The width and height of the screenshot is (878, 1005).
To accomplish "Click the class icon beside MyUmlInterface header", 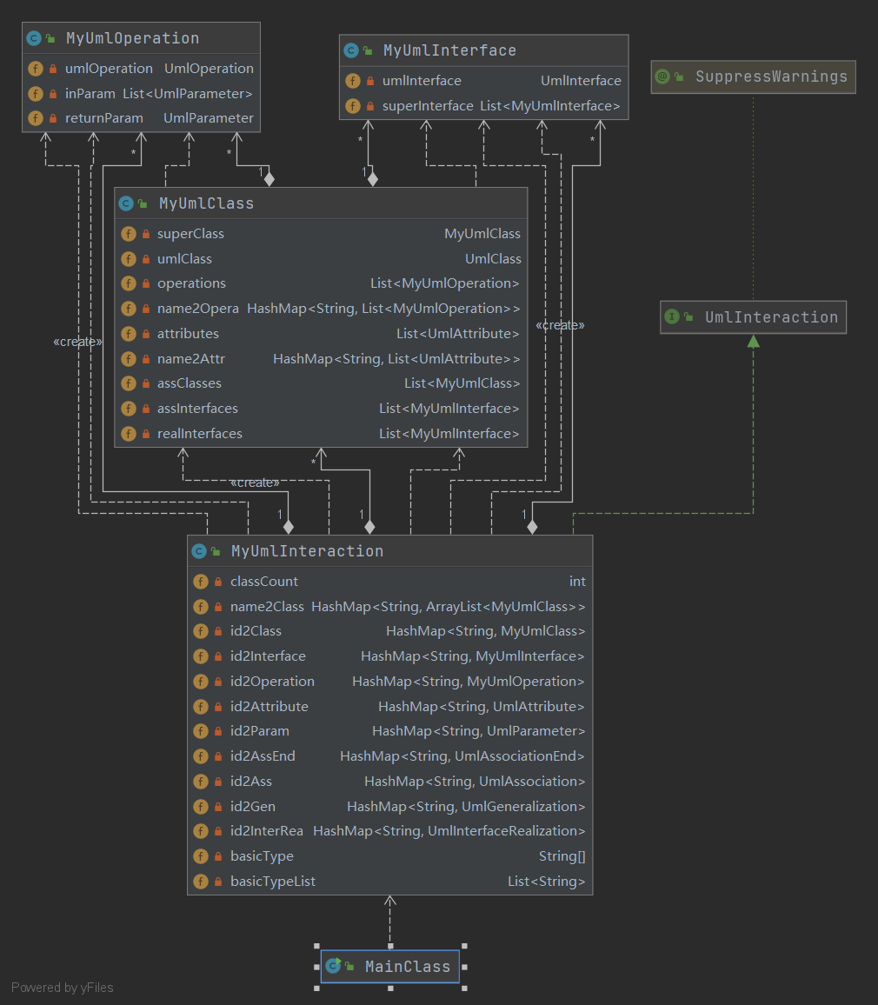I will point(351,50).
